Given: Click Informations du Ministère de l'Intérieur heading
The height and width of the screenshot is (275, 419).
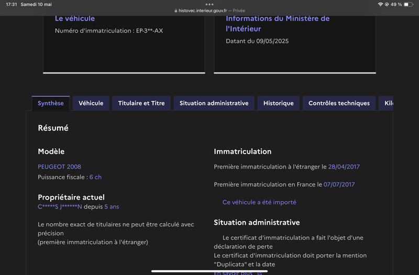Looking at the screenshot, I should coord(278,24).
